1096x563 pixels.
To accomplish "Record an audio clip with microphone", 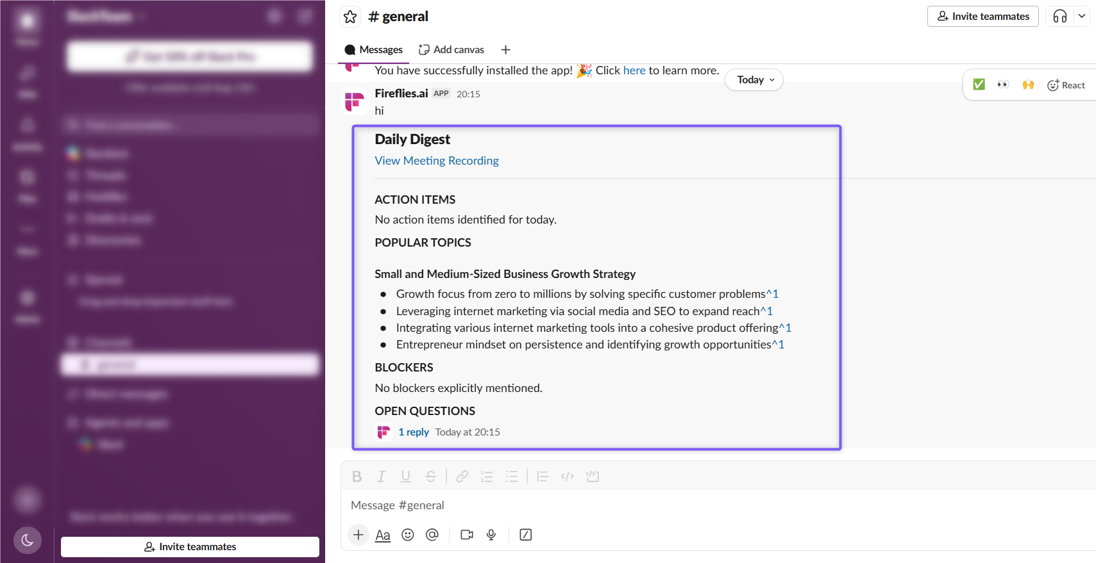I will coord(491,535).
